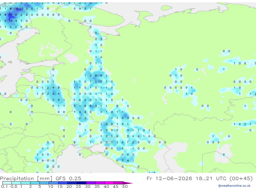The height and width of the screenshot is (188, 256).
Task: Click the map value '8' beside the 15
Action: pyautogui.click(x=10, y=9)
